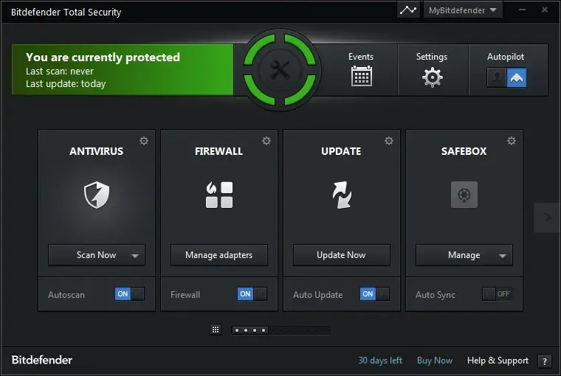Image resolution: width=561 pixels, height=376 pixels.
Task: Click the UPDATE module title
Action: coord(341,151)
